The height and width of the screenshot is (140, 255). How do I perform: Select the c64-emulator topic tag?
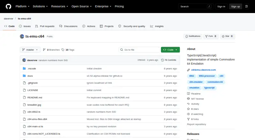pyautogui.click(x=196, y=82)
